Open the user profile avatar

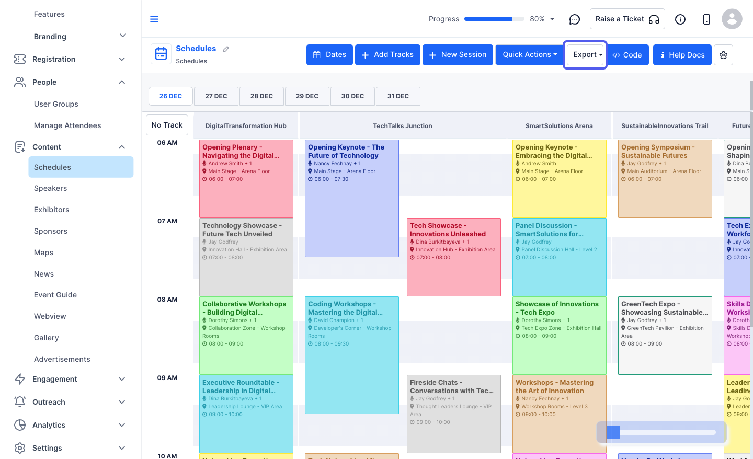pos(732,19)
